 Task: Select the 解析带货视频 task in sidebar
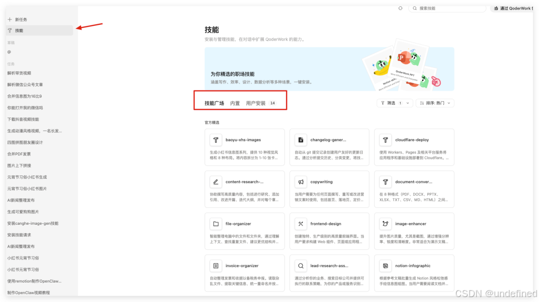tap(21, 73)
